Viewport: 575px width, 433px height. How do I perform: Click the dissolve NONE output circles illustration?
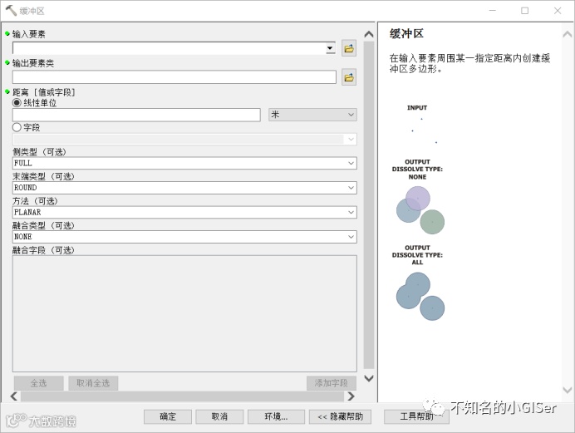coord(420,210)
